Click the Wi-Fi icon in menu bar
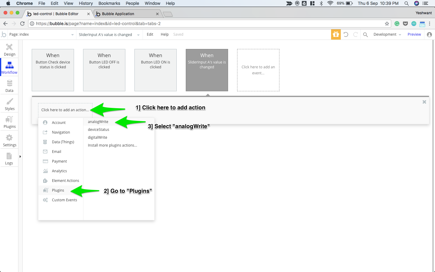Viewport: 435px width, 272px height. (330, 3)
